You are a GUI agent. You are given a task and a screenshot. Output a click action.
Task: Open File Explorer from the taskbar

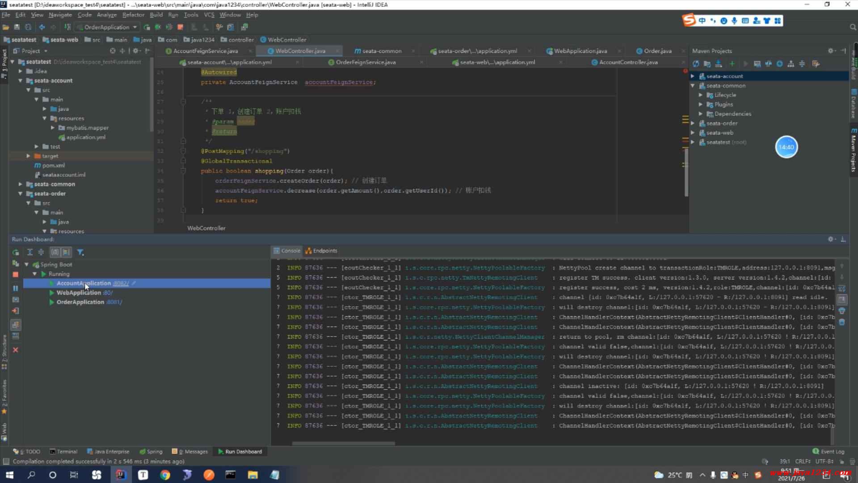pyautogui.click(x=252, y=475)
